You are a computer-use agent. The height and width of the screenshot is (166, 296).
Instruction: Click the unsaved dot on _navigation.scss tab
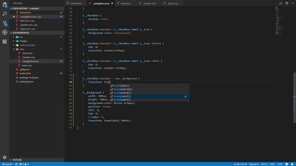(x=112, y=3)
